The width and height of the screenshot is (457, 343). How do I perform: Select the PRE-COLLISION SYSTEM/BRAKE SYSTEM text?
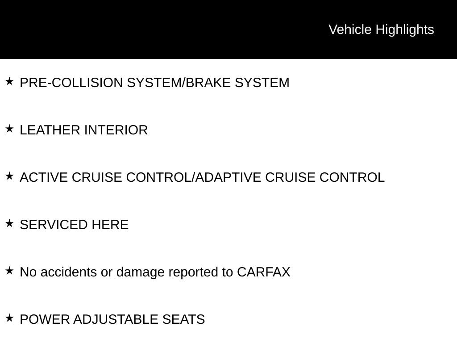pos(154,83)
